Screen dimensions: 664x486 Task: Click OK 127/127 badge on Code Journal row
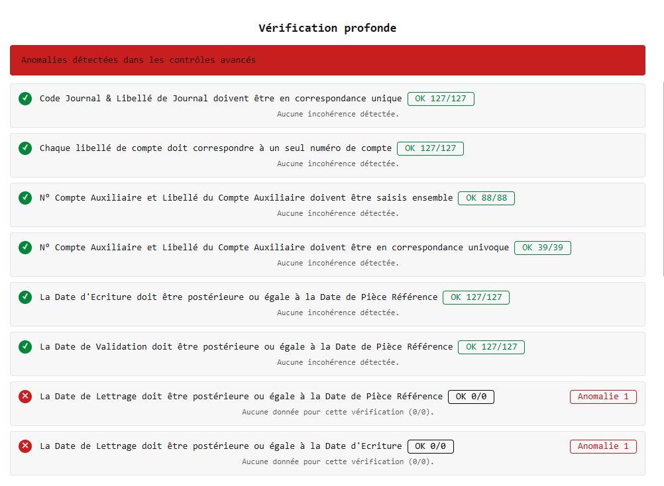pos(440,99)
